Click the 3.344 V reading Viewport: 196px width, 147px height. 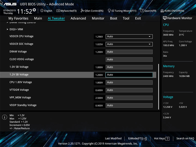[x=167, y=118]
